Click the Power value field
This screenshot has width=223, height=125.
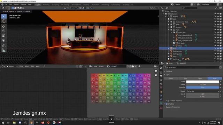pos(202,84)
